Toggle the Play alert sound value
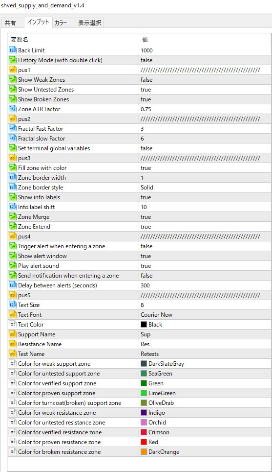Viewport: 272px width, 472px height. point(205,266)
